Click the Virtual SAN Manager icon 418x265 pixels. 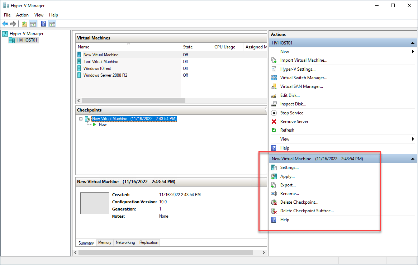[274, 86]
